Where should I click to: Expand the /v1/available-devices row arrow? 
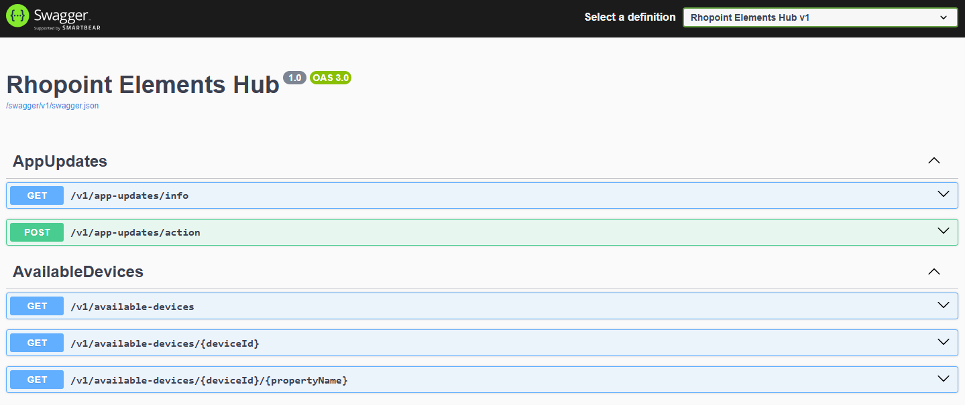(944, 305)
